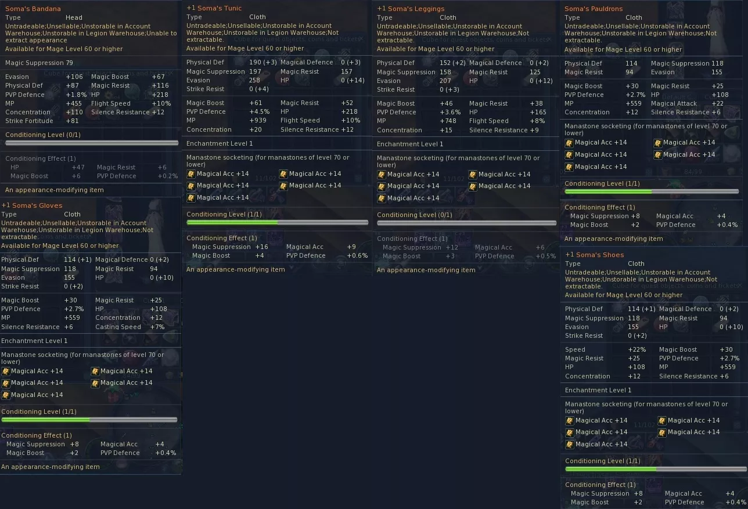
Task: Click top-right manastone icon in Soma's Tunic
Action: click(283, 174)
